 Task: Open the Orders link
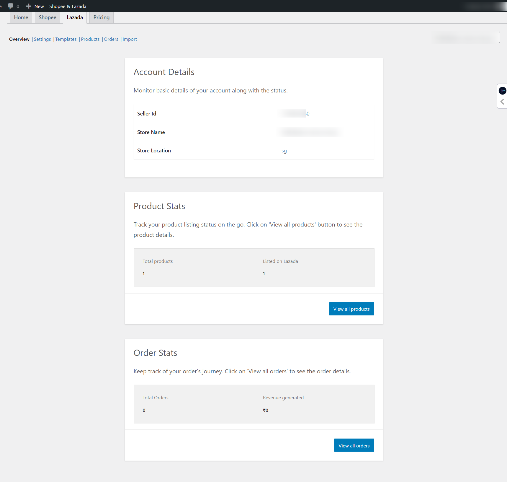111,39
